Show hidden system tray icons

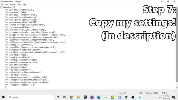[160, 97]
